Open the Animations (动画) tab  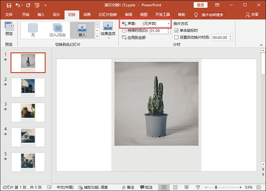(87, 15)
